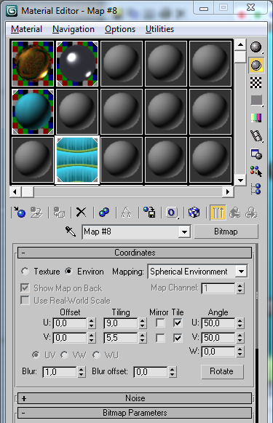Click the V Offset value field
The image size is (273, 423).
pyautogui.click(x=70, y=338)
